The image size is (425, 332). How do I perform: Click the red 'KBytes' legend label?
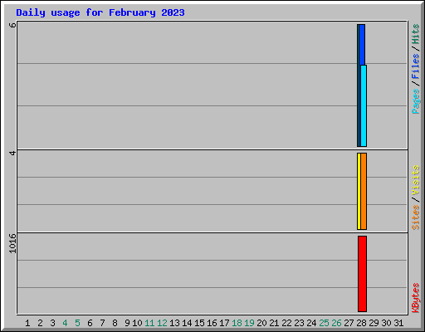pyautogui.click(x=416, y=298)
